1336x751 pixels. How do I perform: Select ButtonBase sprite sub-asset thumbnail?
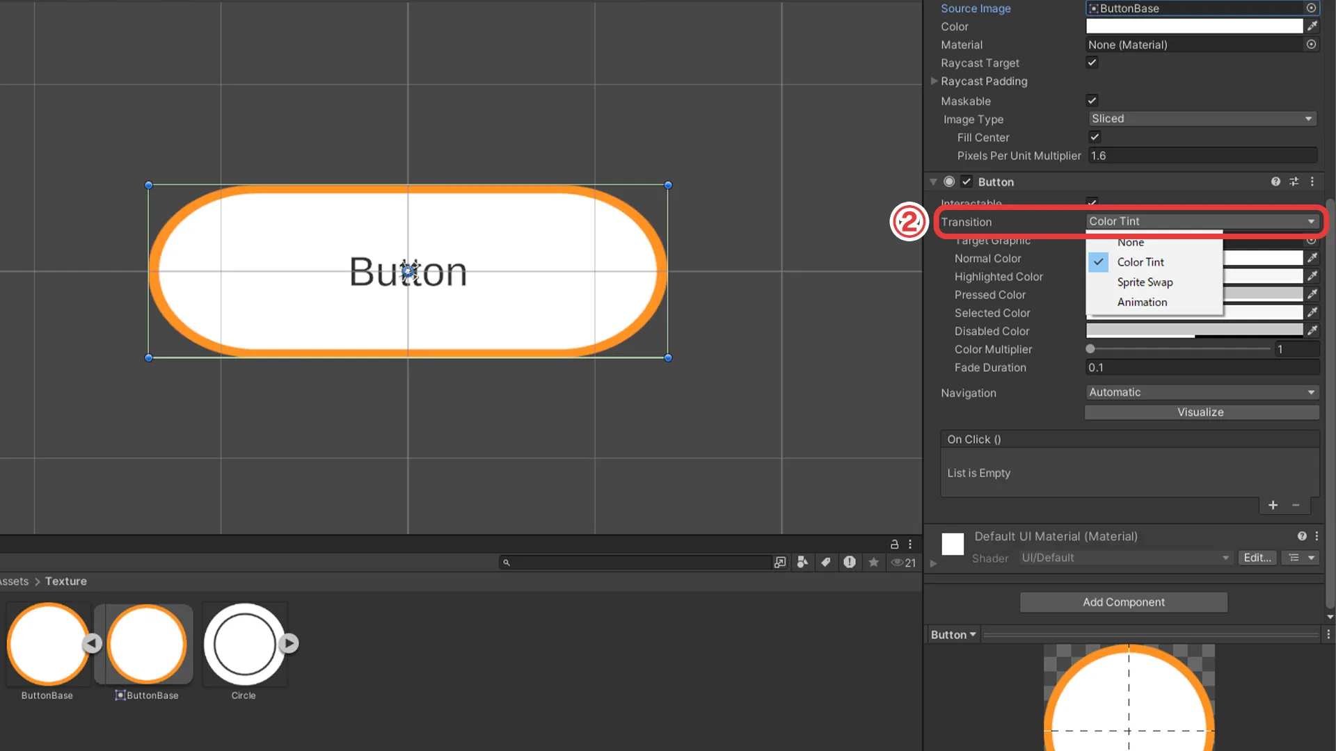(x=147, y=644)
